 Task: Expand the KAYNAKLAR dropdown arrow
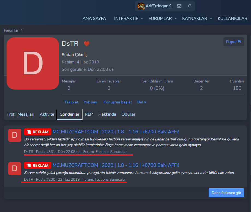tap(211, 19)
